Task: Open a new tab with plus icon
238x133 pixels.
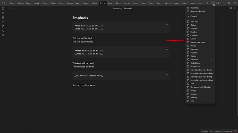Action: [208, 3]
